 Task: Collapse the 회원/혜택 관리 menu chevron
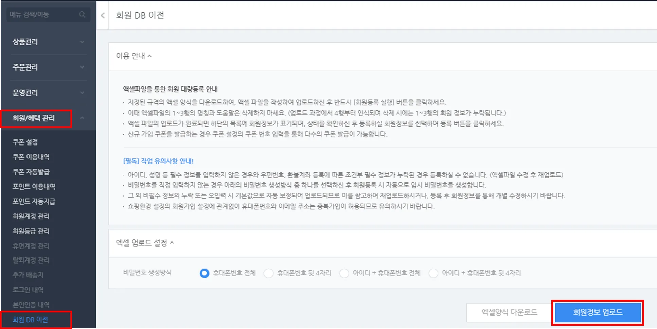[x=82, y=118]
